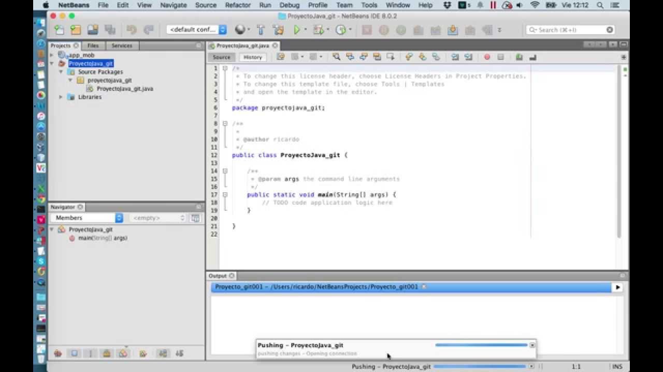Click the Profile Project toolbar icon
The height and width of the screenshot is (372, 663).
341,30
